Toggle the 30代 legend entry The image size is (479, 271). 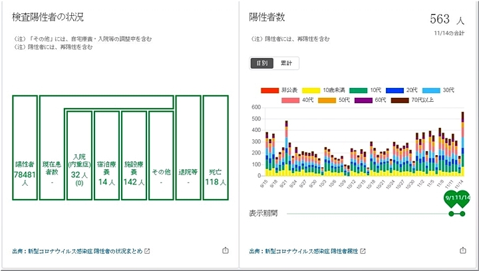440,90
